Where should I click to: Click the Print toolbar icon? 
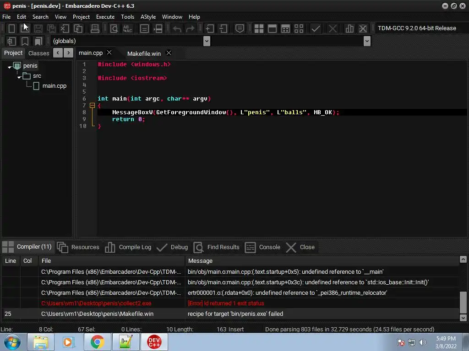click(x=95, y=29)
